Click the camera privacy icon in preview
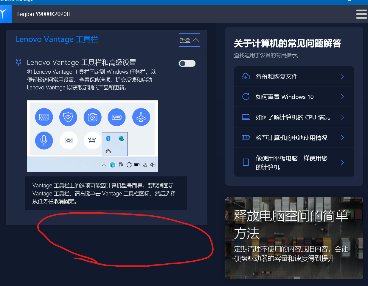 coord(93,117)
